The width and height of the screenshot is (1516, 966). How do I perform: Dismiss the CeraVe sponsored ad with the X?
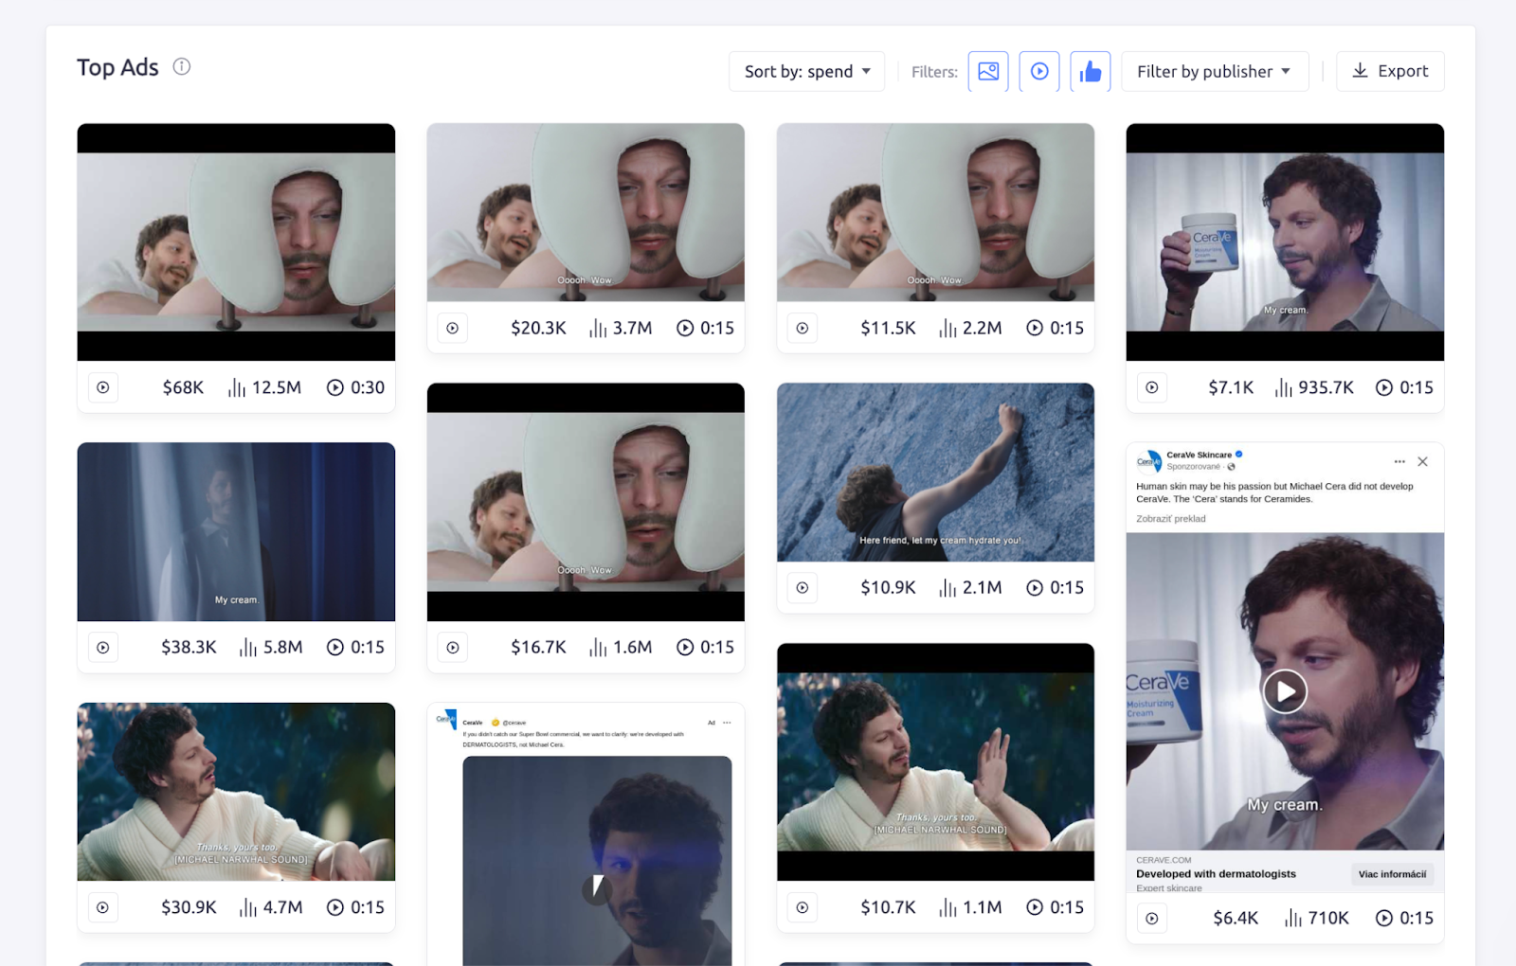pos(1423,461)
